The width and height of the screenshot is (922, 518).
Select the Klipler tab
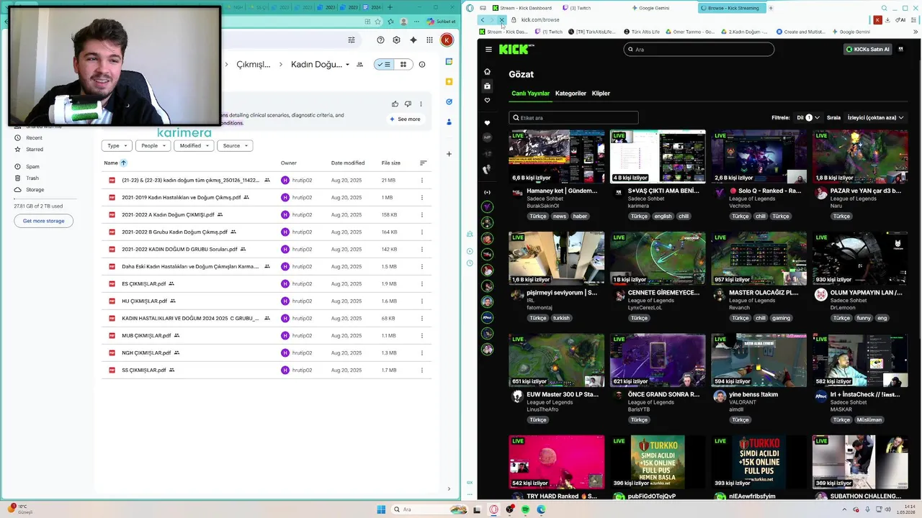pos(601,94)
